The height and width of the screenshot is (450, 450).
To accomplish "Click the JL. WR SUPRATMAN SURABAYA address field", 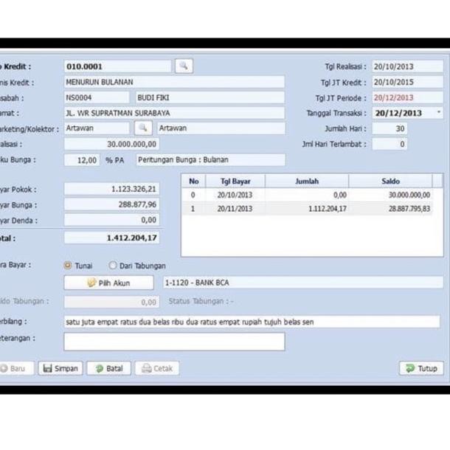I will tap(175, 113).
